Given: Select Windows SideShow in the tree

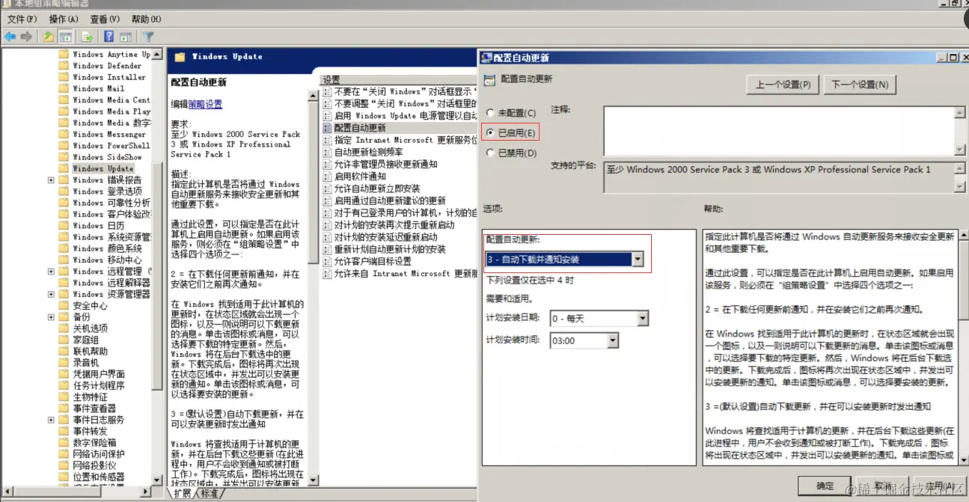Looking at the screenshot, I should pyautogui.click(x=107, y=157).
